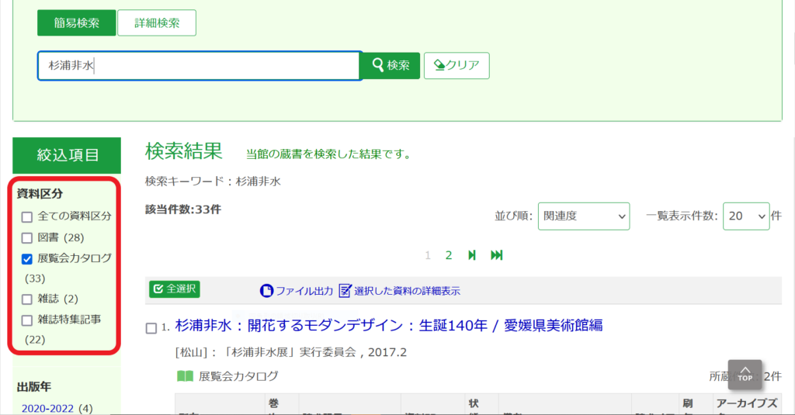Screen dimensions: 795x415
Task: Go to results page 2
Action: pos(448,255)
